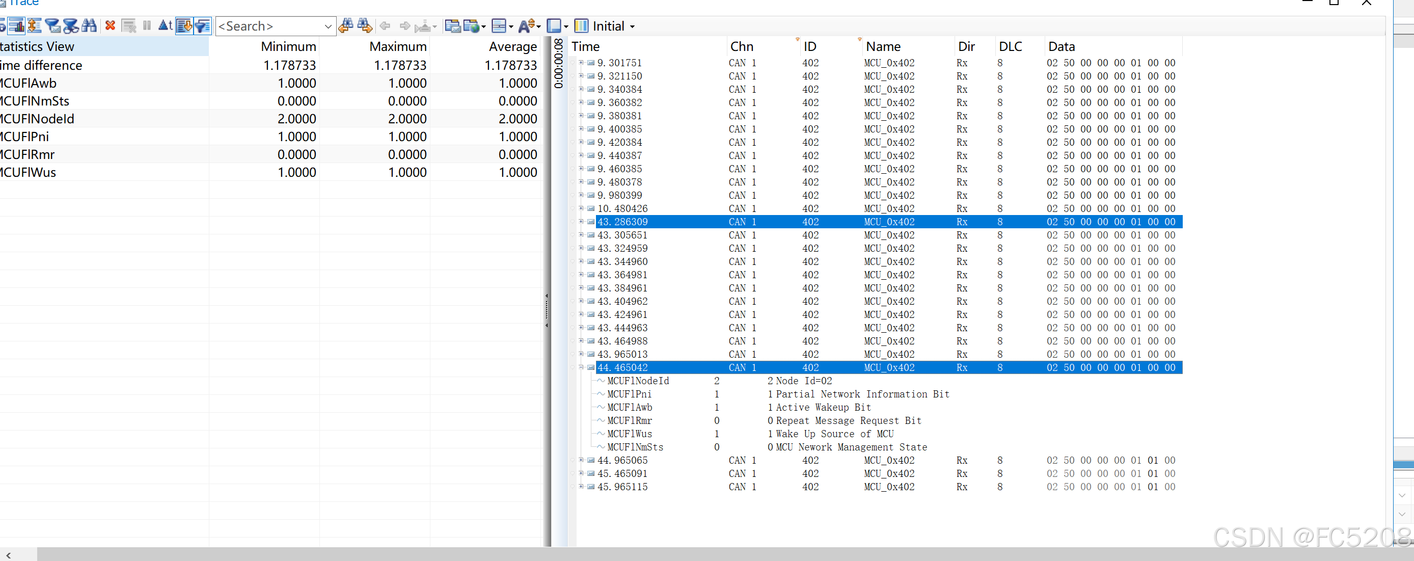This screenshot has width=1414, height=561.
Task: Click the red X delete icon
Action: [x=111, y=26]
